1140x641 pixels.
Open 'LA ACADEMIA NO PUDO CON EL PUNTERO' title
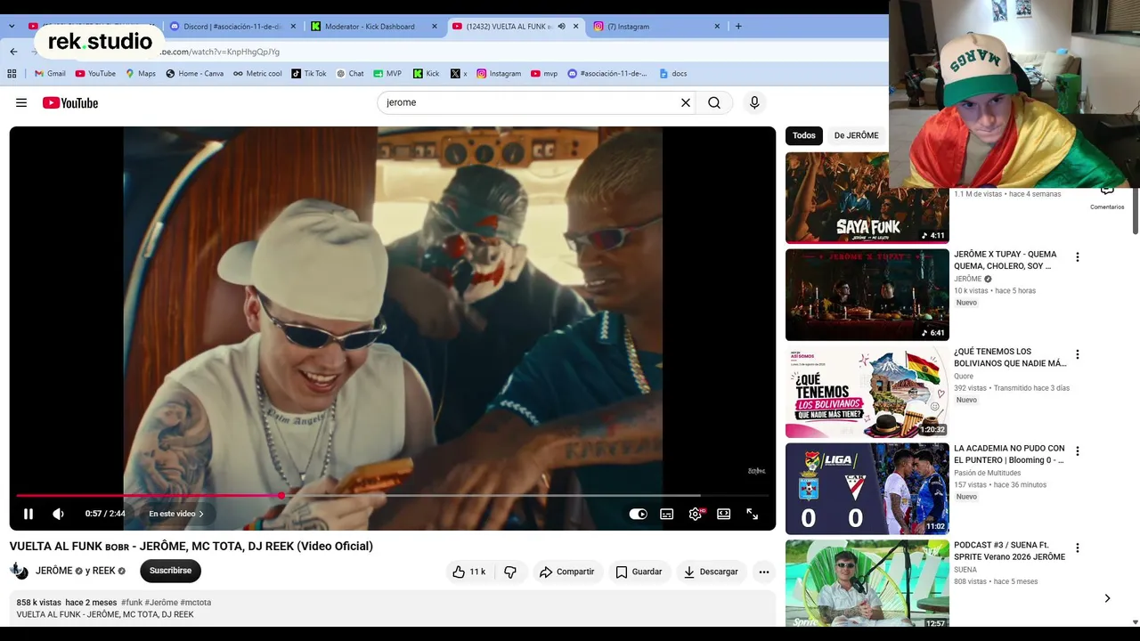click(1010, 454)
